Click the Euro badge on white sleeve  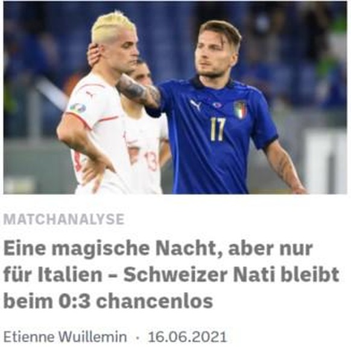click(77, 108)
